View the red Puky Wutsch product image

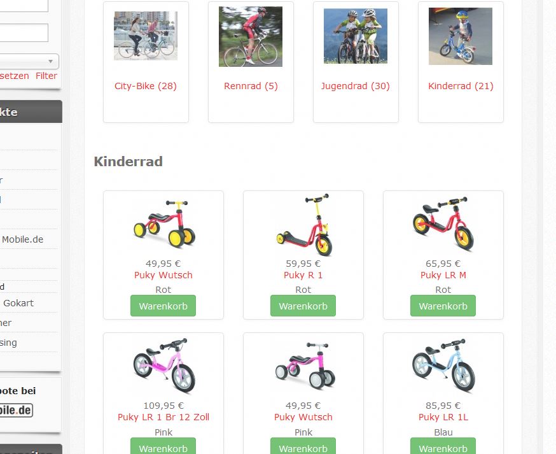point(164,224)
